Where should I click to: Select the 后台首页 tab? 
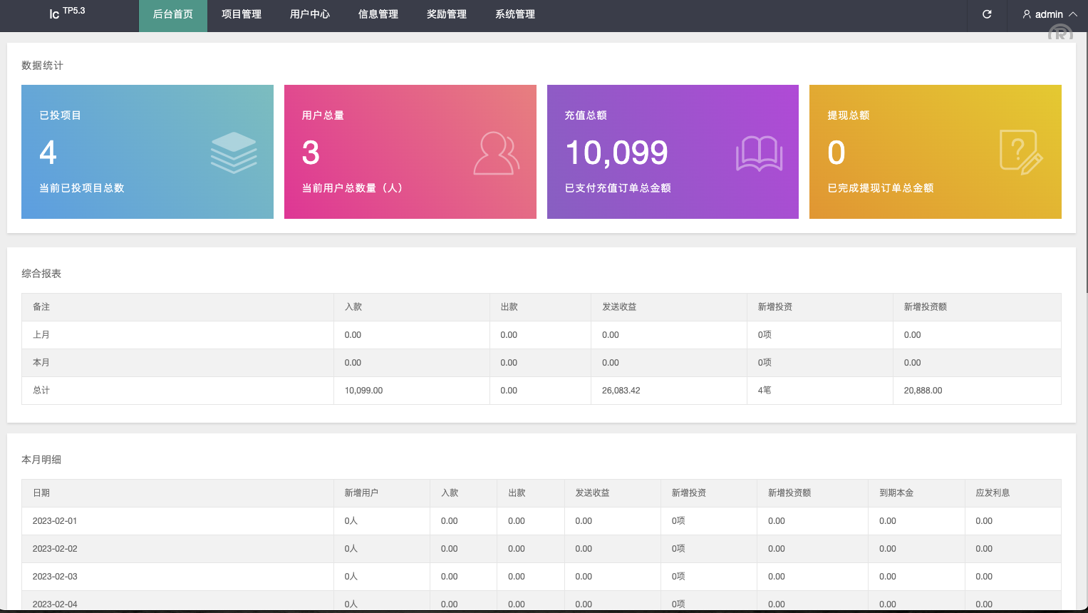point(173,14)
